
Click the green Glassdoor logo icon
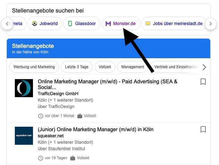70,23
